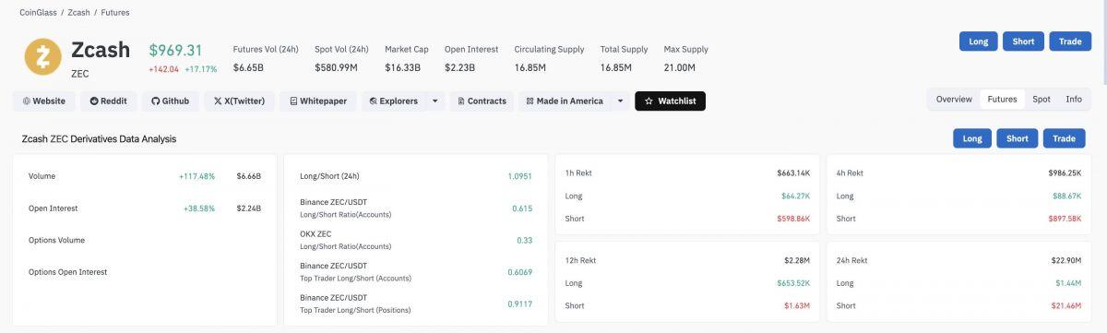The height and width of the screenshot is (333, 1107).
Task: Open the X(Twitter) link button
Action: 239,101
